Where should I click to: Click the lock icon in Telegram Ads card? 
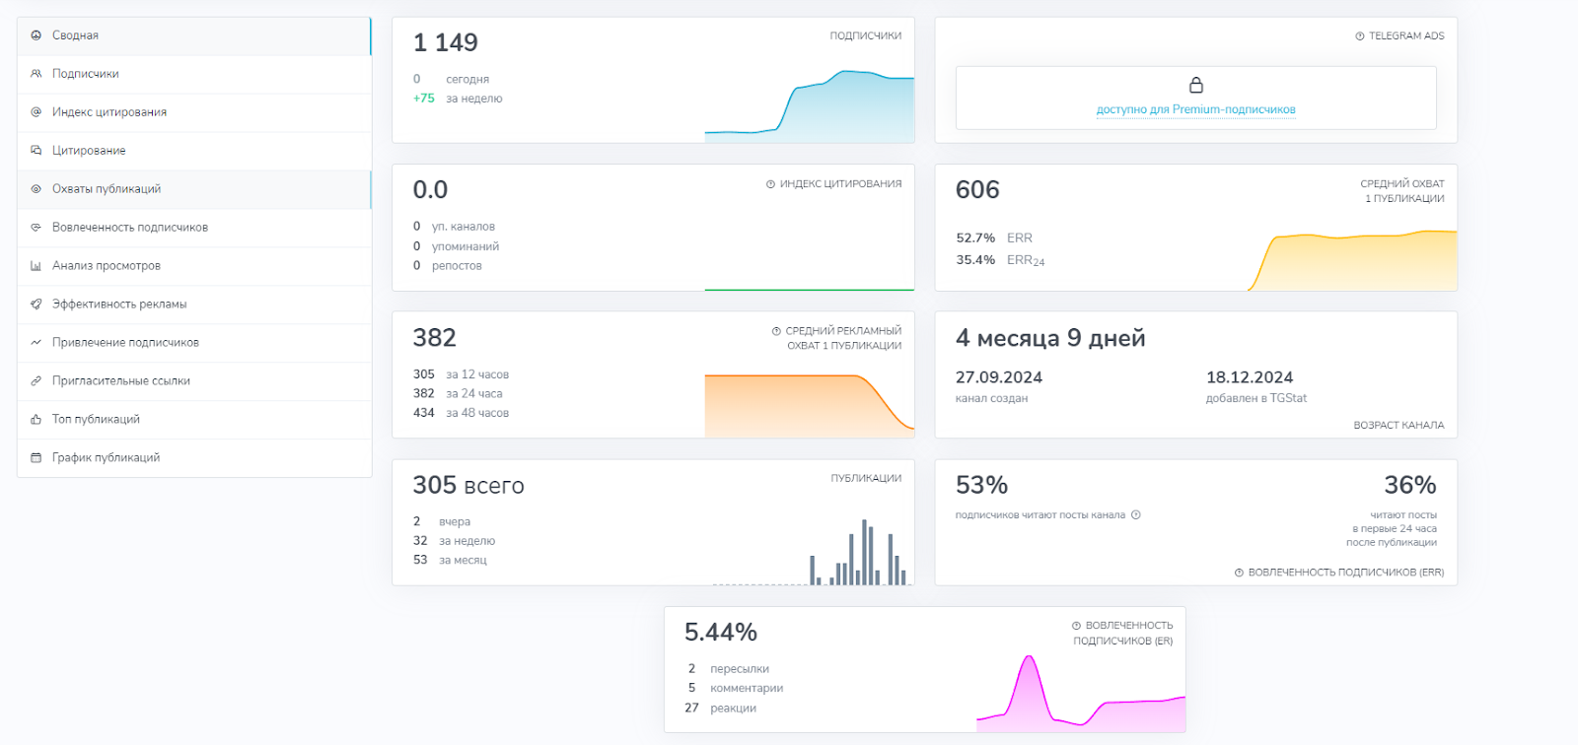(1196, 85)
